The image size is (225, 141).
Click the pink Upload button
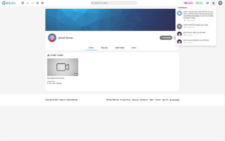click(188, 3)
